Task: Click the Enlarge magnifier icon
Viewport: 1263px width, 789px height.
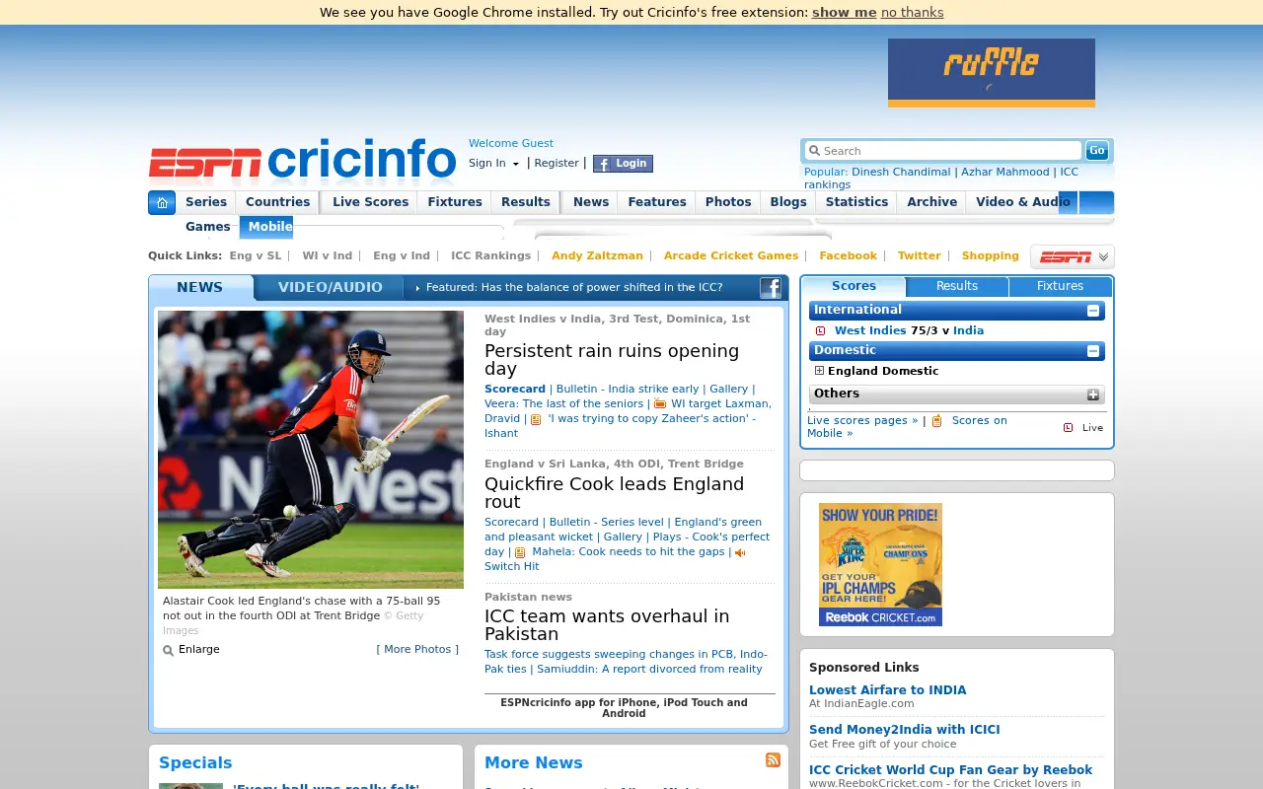Action: [x=168, y=650]
